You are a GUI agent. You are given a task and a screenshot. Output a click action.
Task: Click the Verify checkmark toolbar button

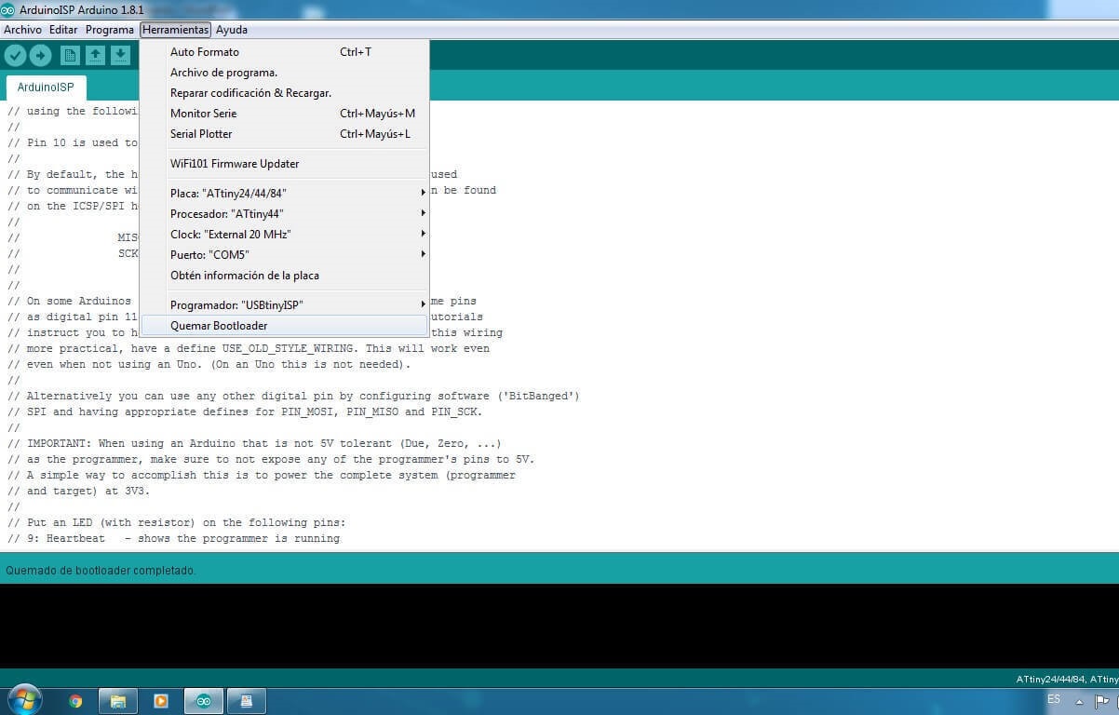(15, 56)
